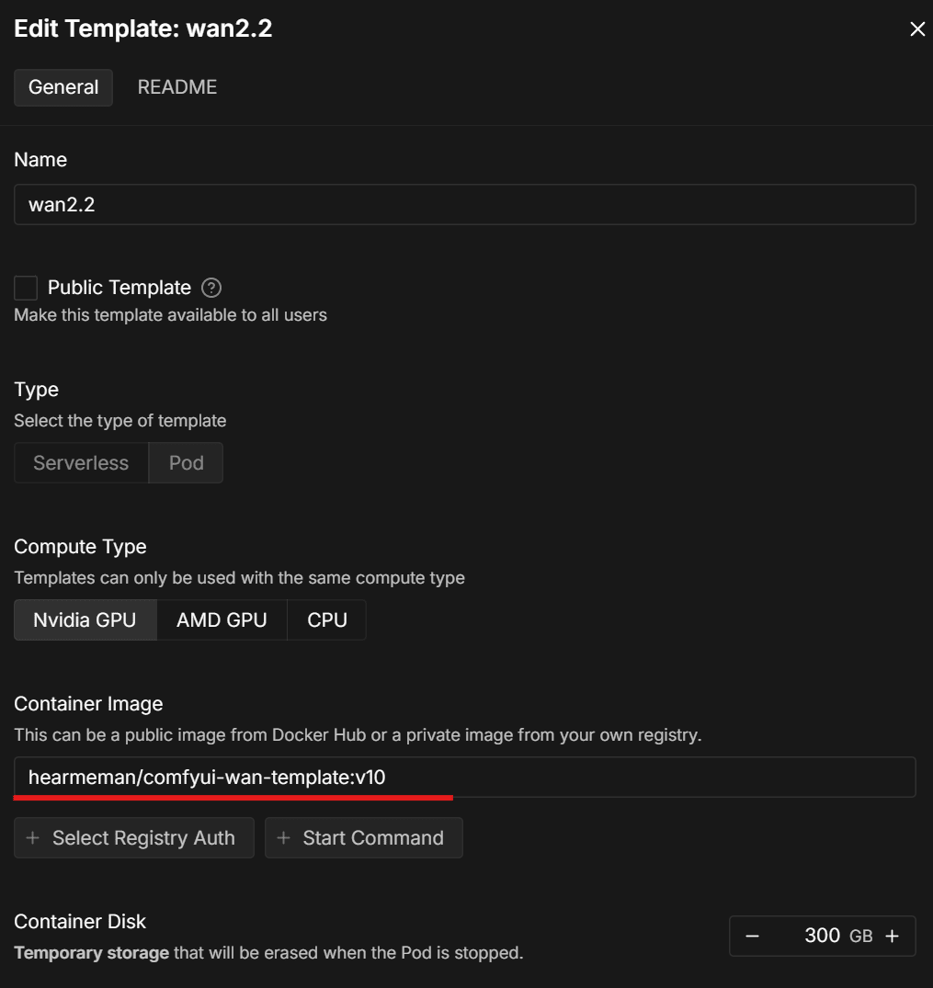This screenshot has height=988, width=933.
Task: Decrease Container Disk size with minus icon
Action: [x=752, y=936]
